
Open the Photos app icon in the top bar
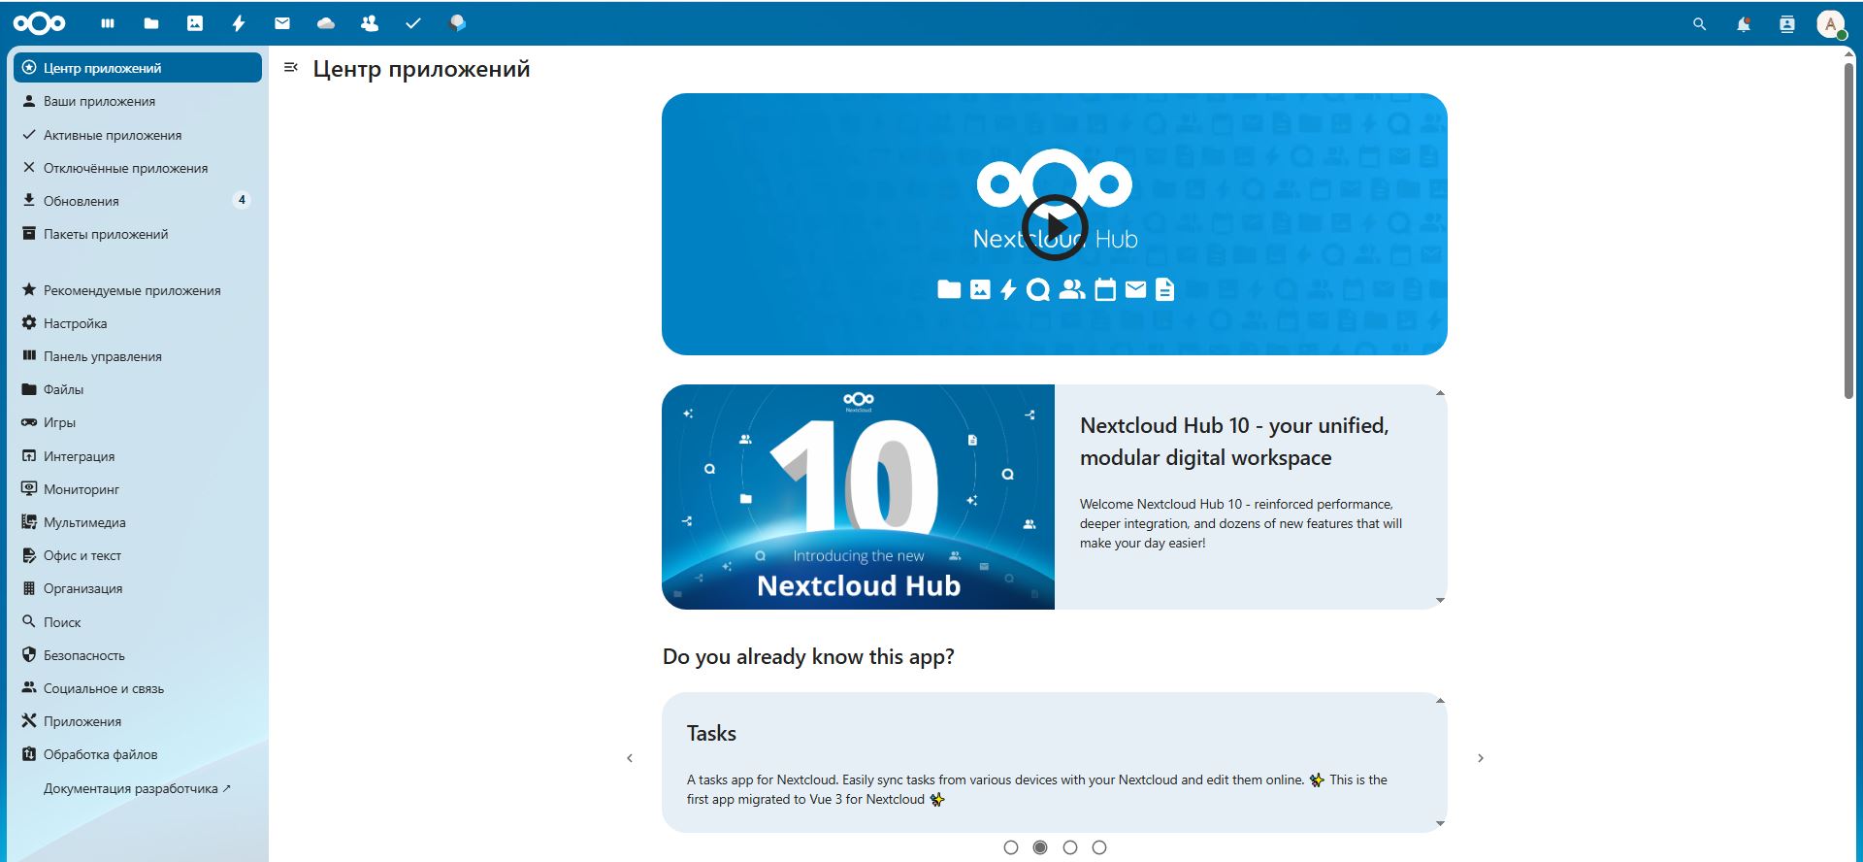coord(195,23)
